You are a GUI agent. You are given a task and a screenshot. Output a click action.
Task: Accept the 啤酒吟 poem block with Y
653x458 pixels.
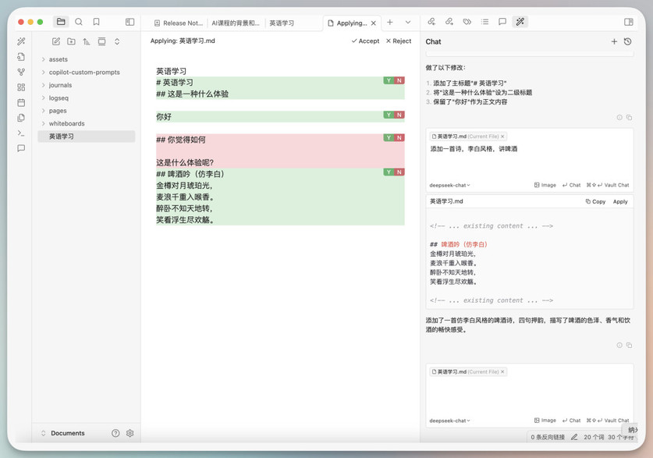pos(388,172)
